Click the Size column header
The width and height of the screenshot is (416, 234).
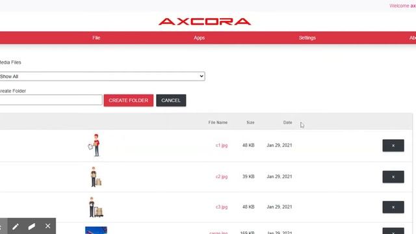click(250, 122)
